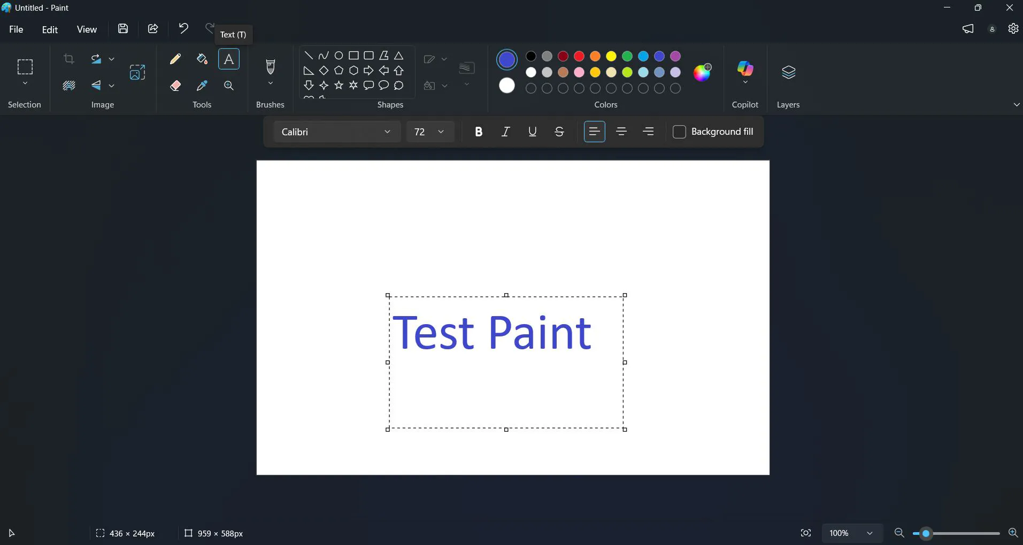Select the Fill with color tool
Image resolution: width=1023 pixels, height=545 pixels.
click(202, 59)
